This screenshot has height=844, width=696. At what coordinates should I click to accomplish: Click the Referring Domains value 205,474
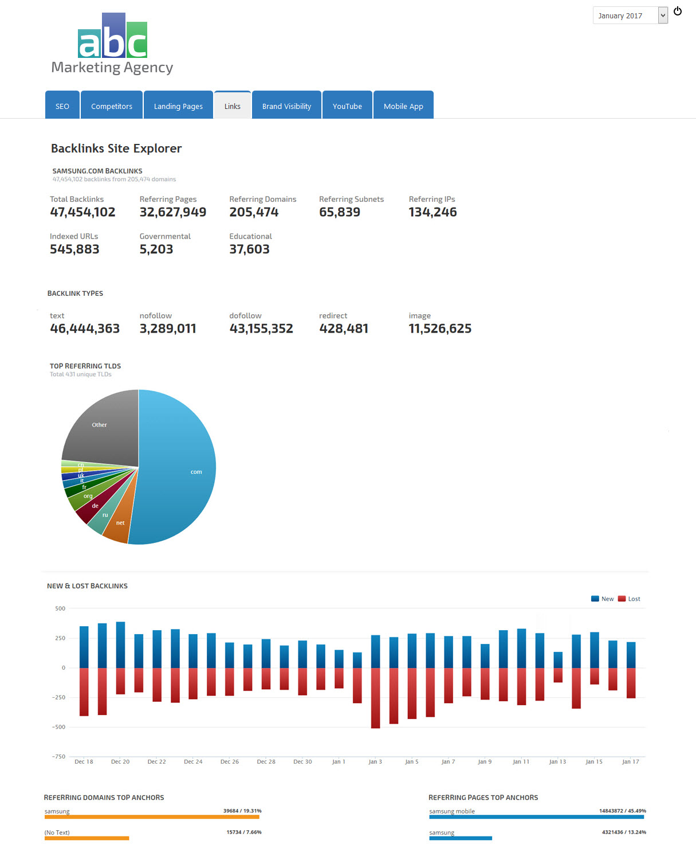tap(254, 212)
